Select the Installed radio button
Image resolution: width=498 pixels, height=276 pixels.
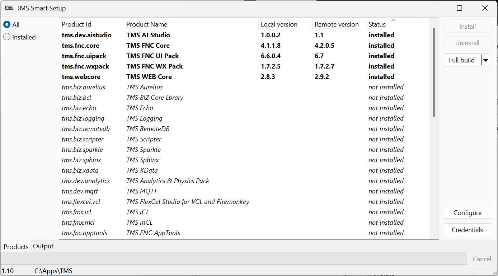click(20, 37)
